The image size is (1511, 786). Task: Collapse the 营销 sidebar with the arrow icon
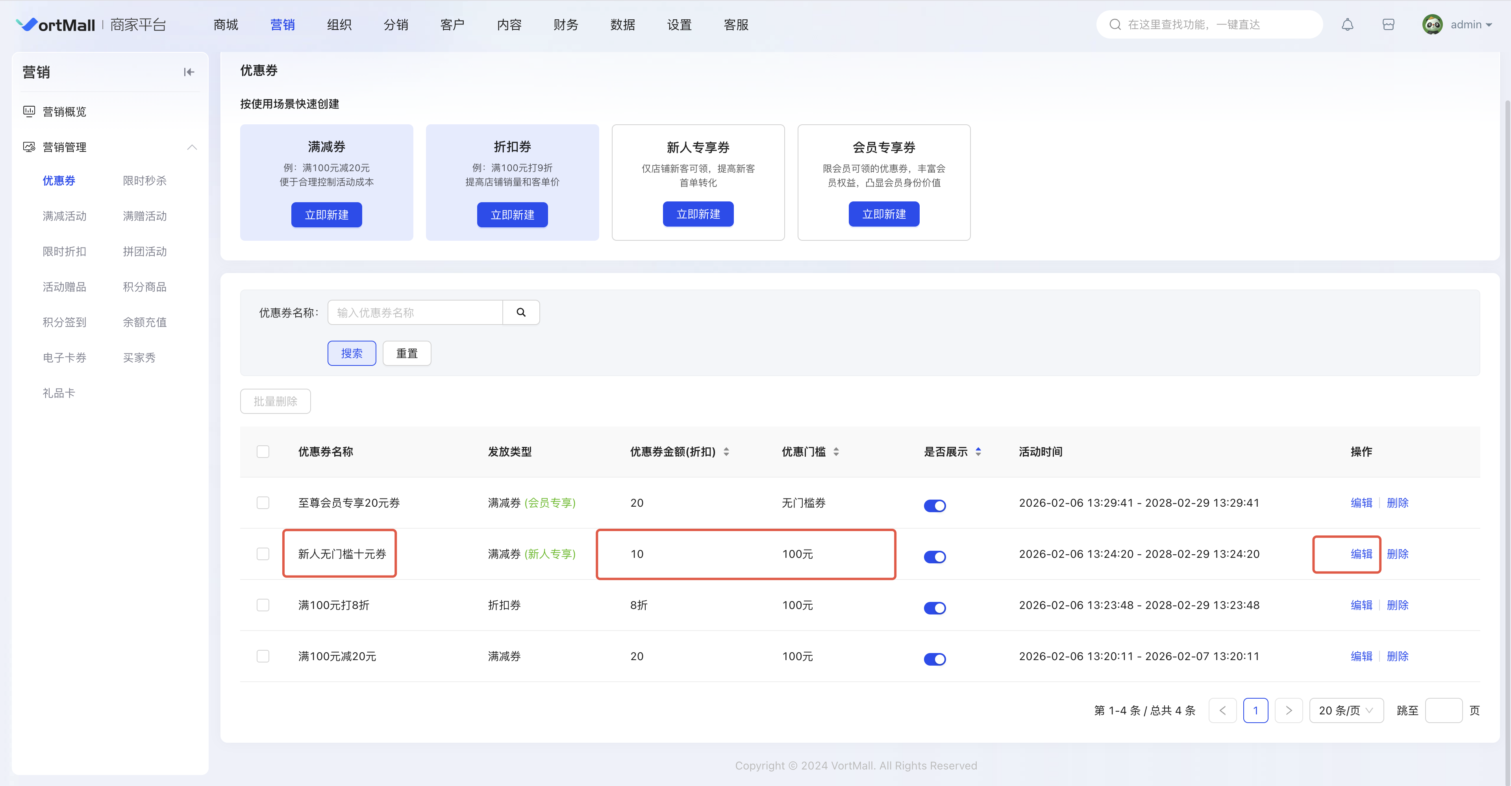pos(189,72)
